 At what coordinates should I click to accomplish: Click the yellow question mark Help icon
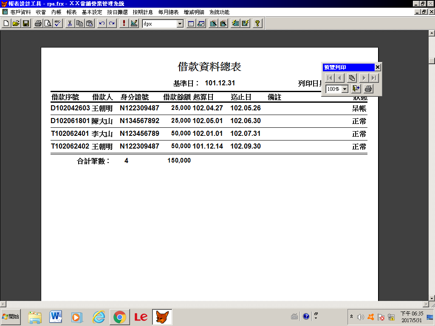click(257, 23)
